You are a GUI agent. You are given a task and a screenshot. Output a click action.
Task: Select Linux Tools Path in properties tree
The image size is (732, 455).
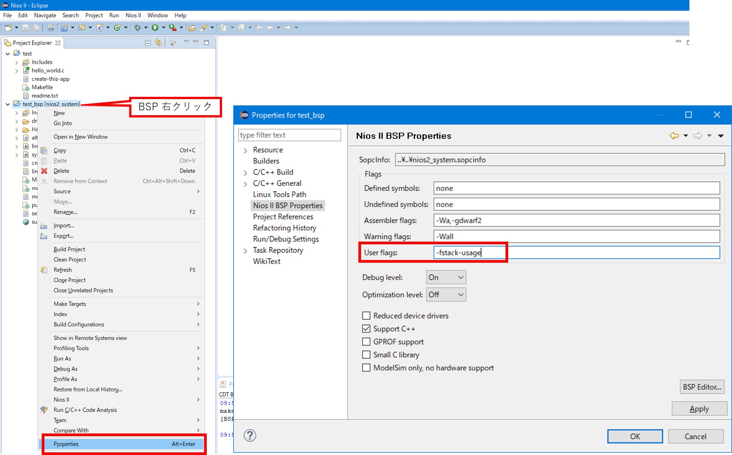pos(279,195)
